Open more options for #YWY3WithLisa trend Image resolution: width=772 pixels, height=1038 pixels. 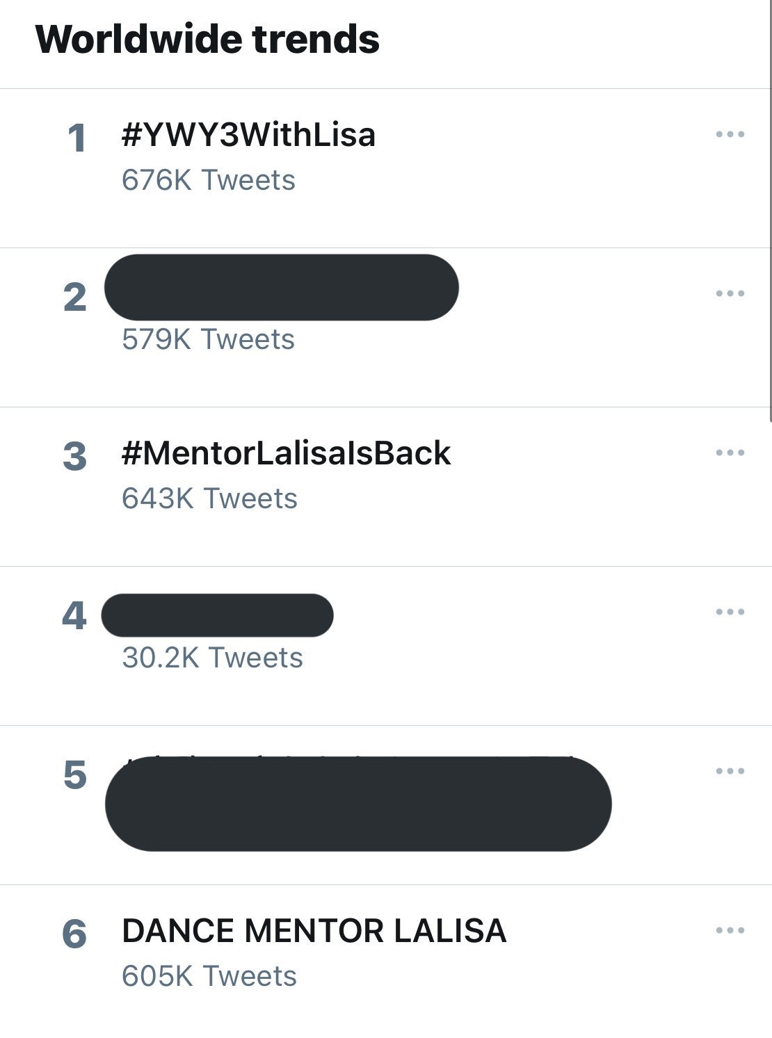coord(730,134)
